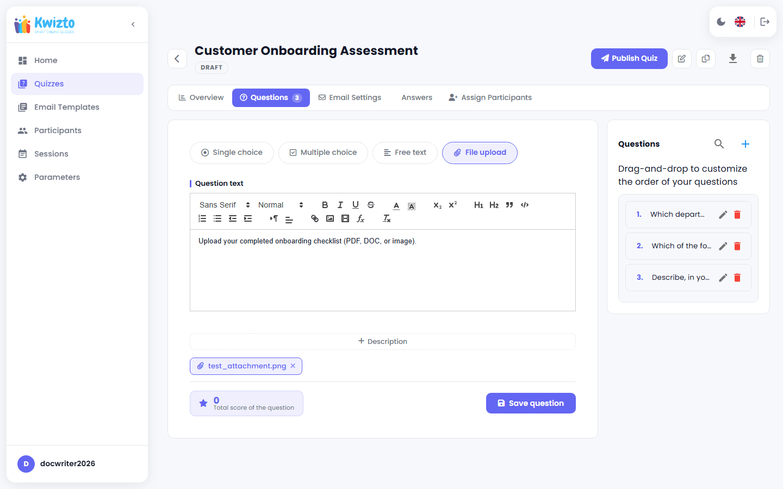Apply strikethrough formatting
This screenshot has height=489, width=783.
tap(371, 205)
